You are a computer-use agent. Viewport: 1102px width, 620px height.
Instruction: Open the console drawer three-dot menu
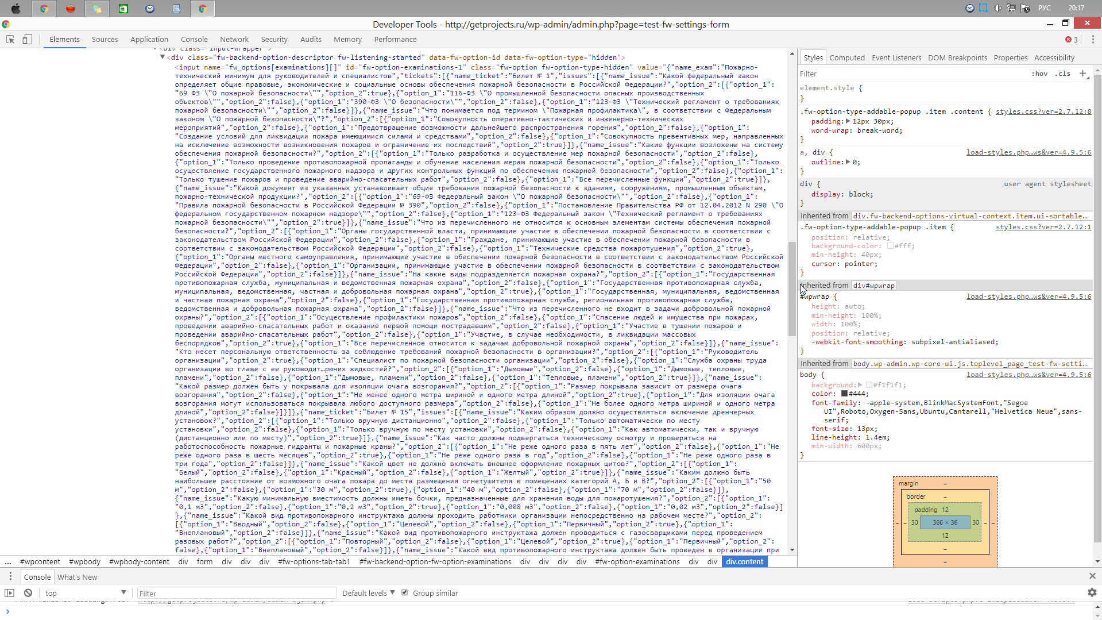pos(10,576)
